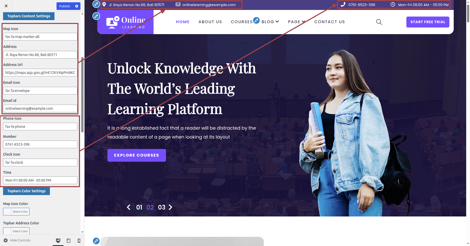Switch to mobile preview device icon

pos(79,240)
